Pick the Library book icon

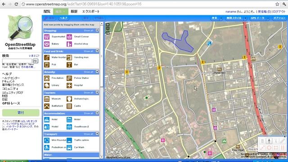click(x=47, y=85)
